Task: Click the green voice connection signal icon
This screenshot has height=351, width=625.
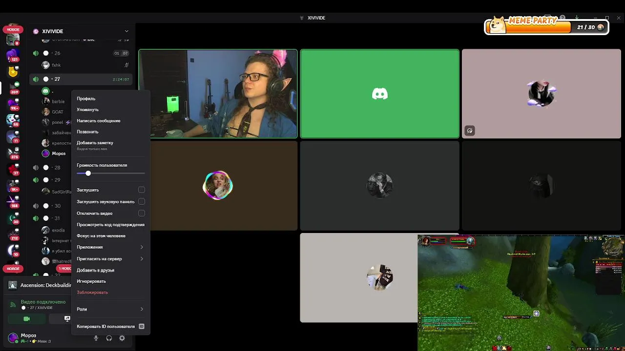Action: [13, 305]
